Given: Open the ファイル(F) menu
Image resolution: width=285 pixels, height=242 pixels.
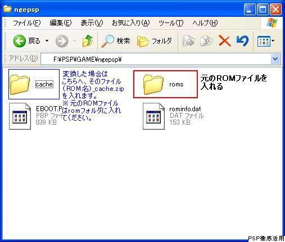Looking at the screenshot, I should point(26,23).
